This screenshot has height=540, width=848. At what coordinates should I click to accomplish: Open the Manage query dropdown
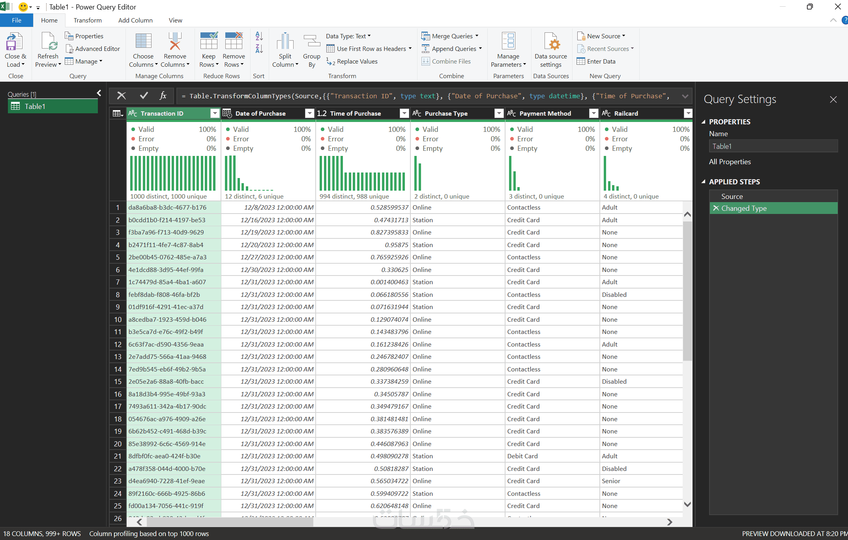[x=84, y=61]
